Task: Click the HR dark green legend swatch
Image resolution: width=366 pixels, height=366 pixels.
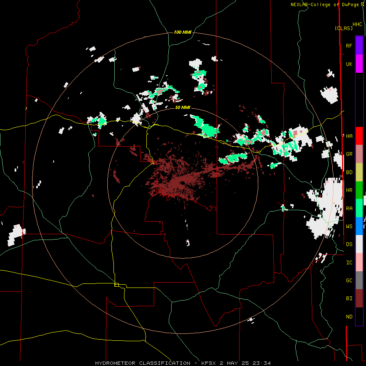Action: (x=359, y=190)
